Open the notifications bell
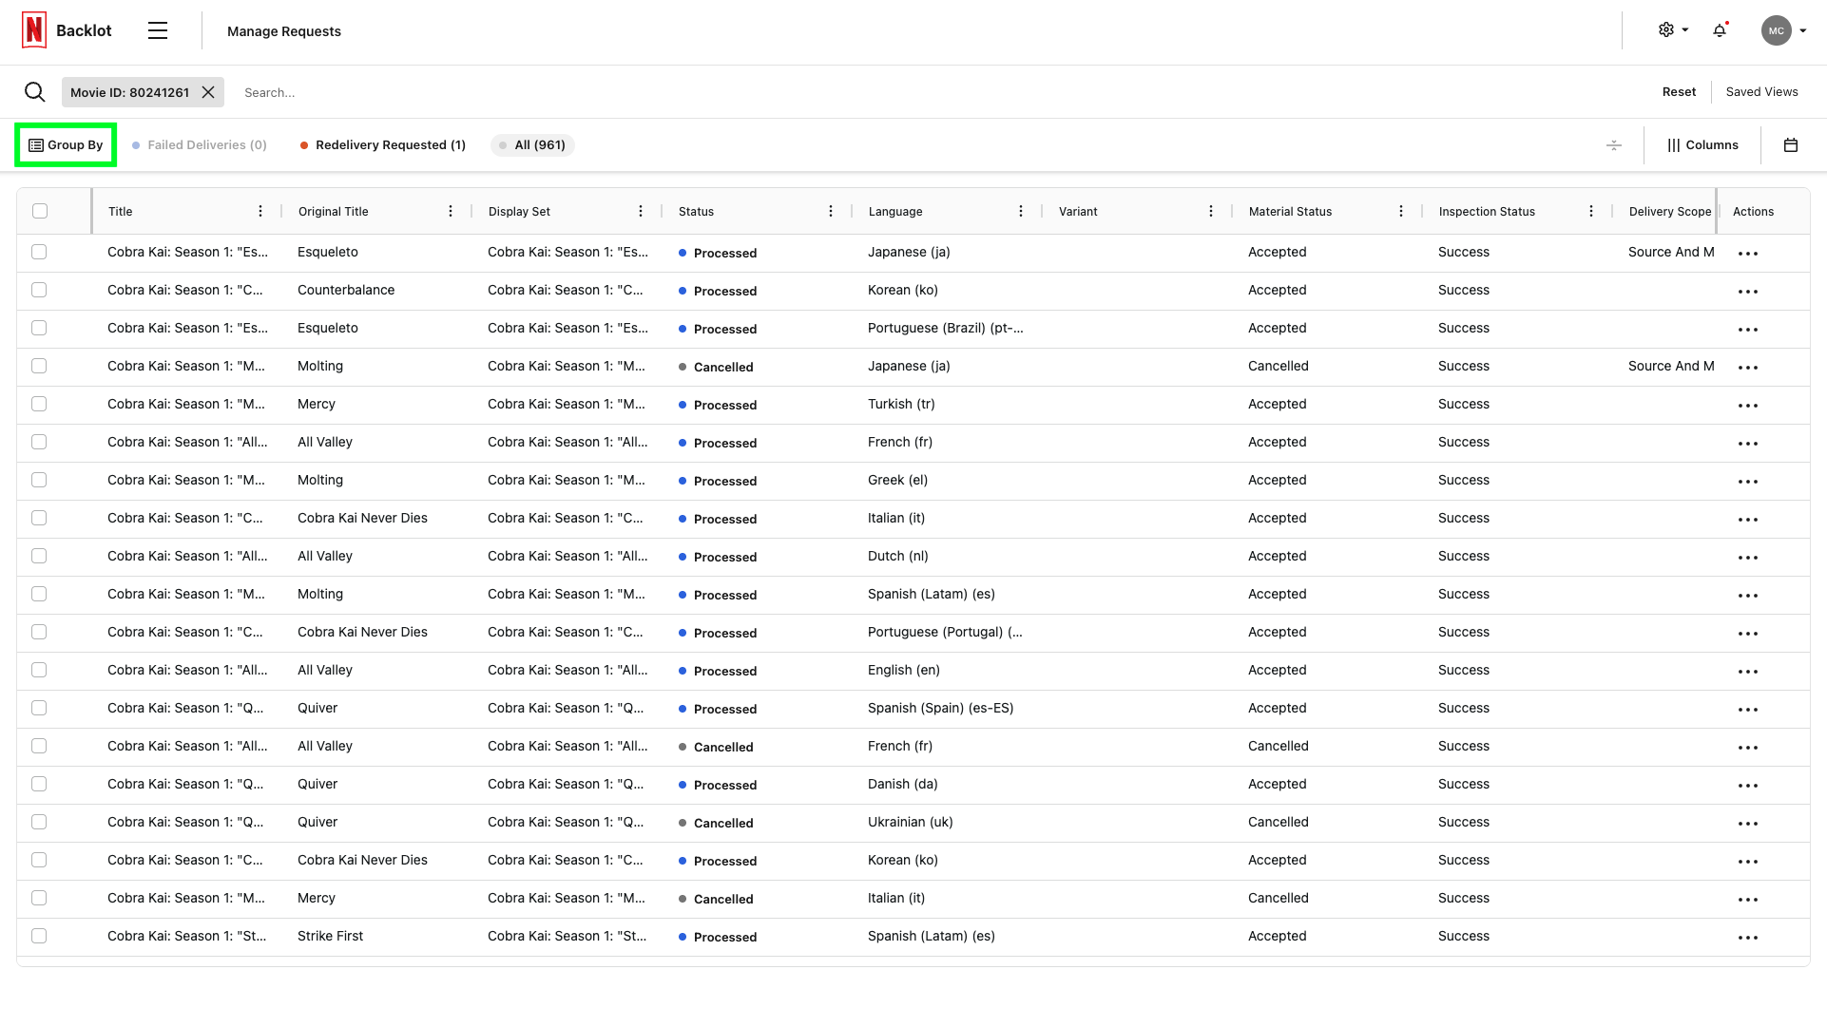This screenshot has height=1027, width=1827. coord(1719,29)
